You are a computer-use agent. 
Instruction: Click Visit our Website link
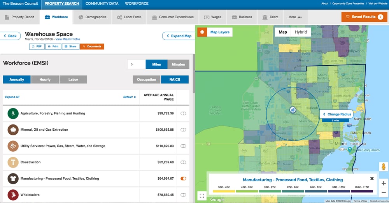point(378,3)
